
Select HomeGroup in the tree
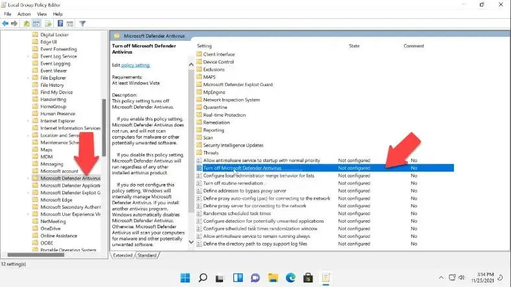[x=53, y=106]
